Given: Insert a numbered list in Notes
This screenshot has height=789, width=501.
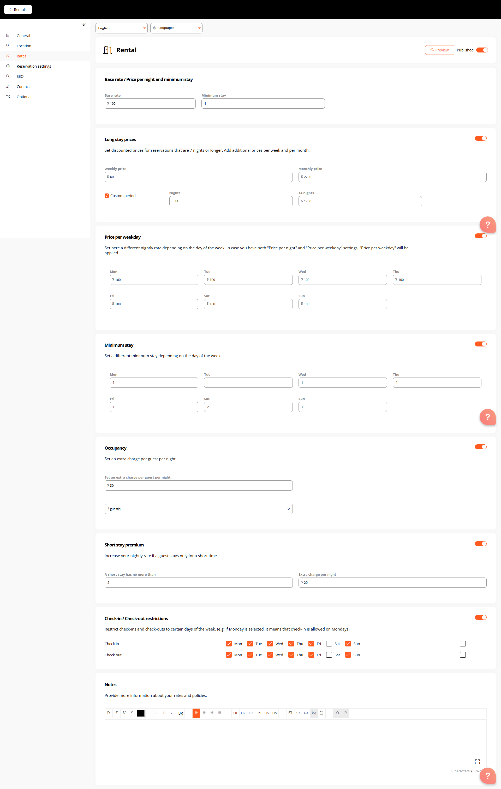Looking at the screenshot, I should (165, 713).
